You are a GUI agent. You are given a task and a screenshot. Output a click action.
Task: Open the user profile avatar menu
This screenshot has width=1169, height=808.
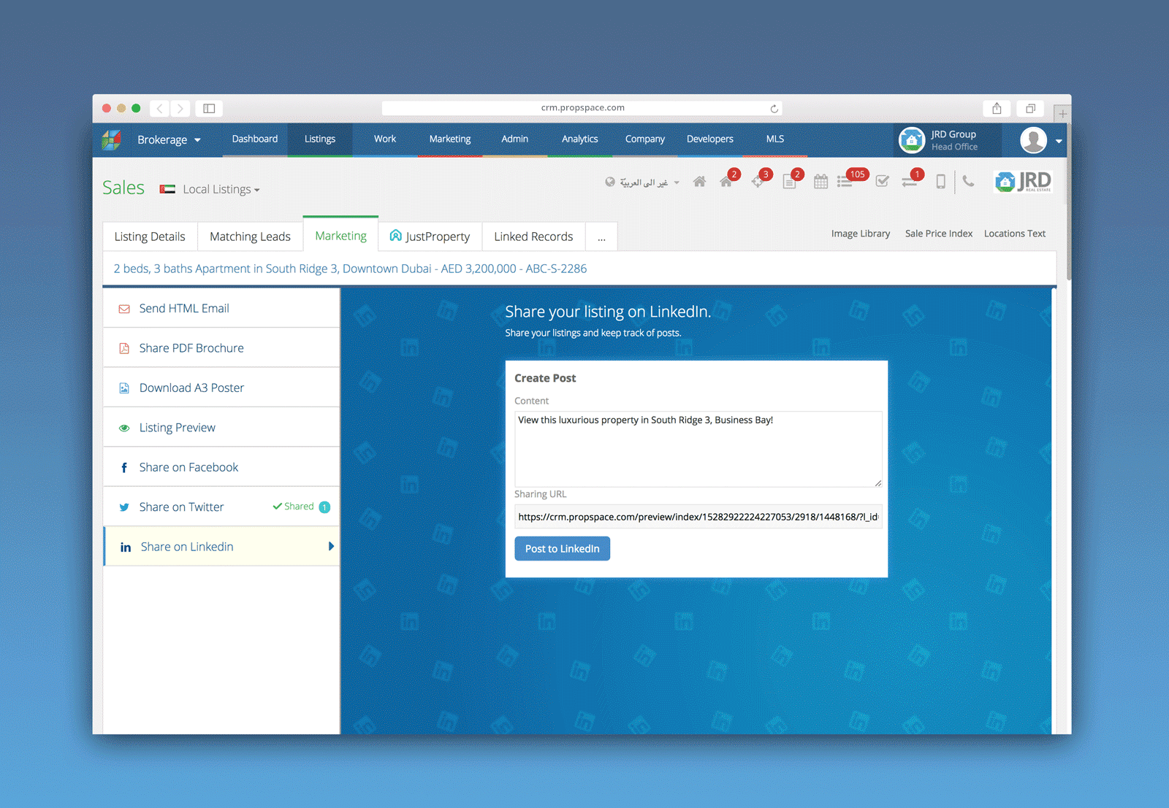(x=1034, y=140)
